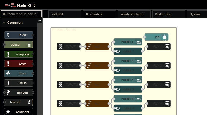Click the debug node list icon
This screenshot has width=207, height=115.
coord(29,45)
